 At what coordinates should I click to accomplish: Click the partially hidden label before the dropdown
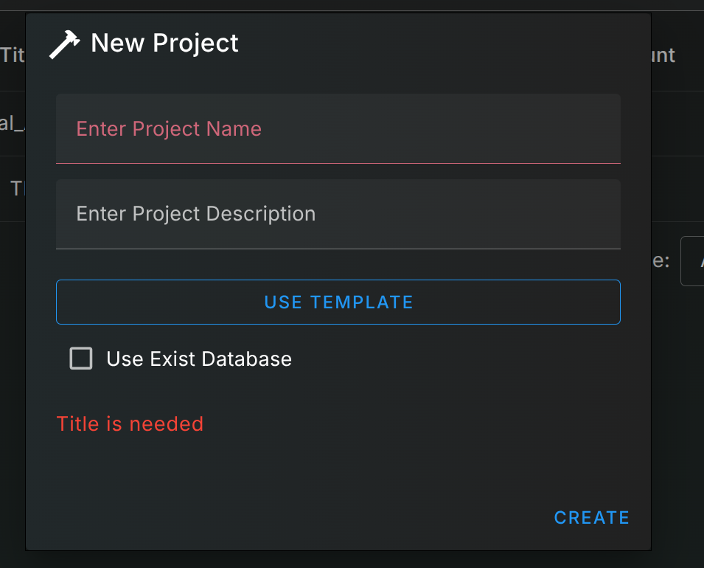pyautogui.click(x=661, y=260)
